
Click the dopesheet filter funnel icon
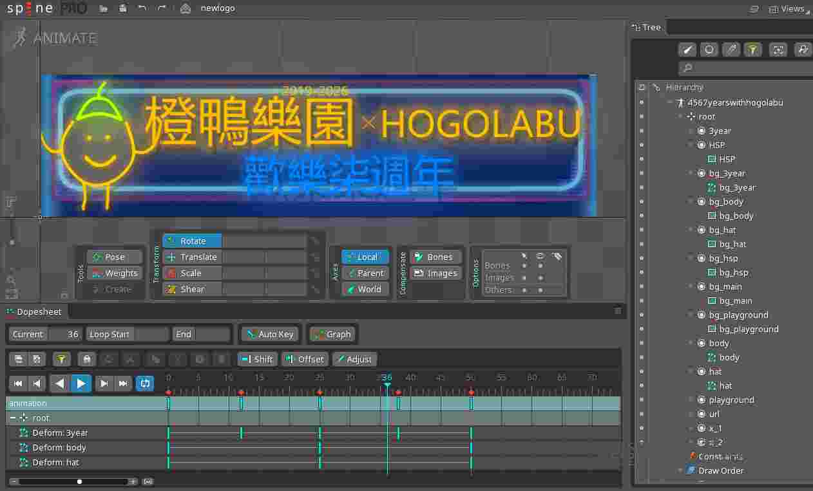(61, 359)
